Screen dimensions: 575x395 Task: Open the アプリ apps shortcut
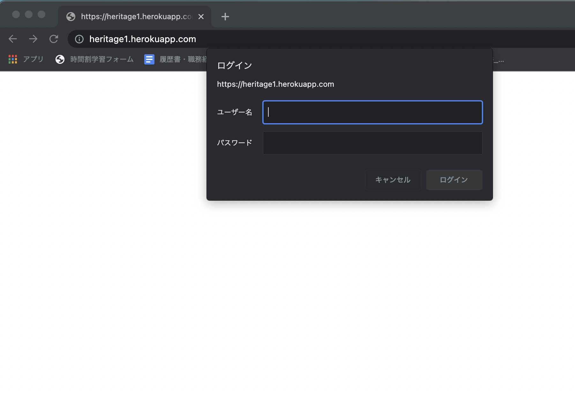coord(26,59)
